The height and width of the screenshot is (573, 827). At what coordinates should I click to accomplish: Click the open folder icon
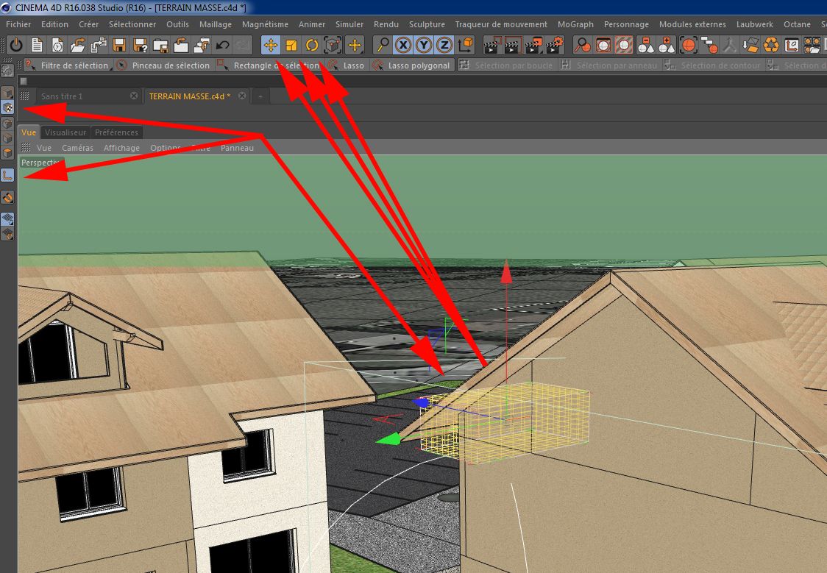point(78,46)
